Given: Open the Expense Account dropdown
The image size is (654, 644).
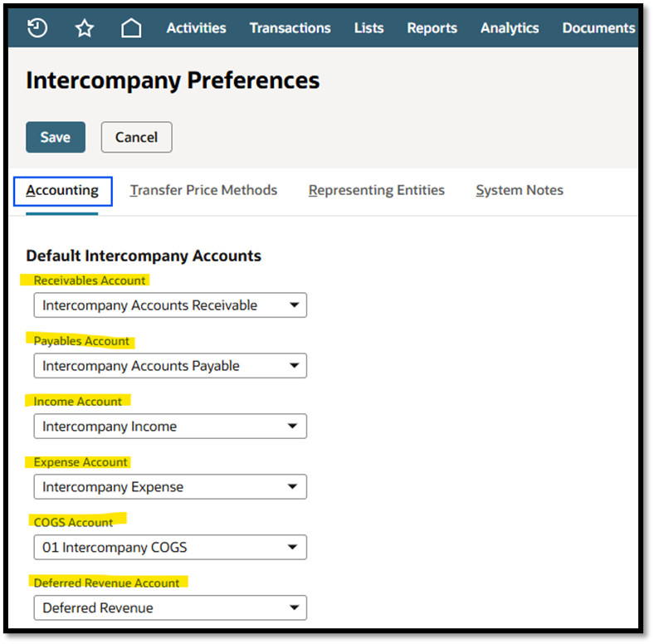Looking at the screenshot, I should pos(170,487).
